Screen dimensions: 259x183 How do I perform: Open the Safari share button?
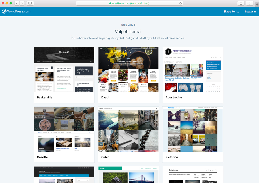241,3
